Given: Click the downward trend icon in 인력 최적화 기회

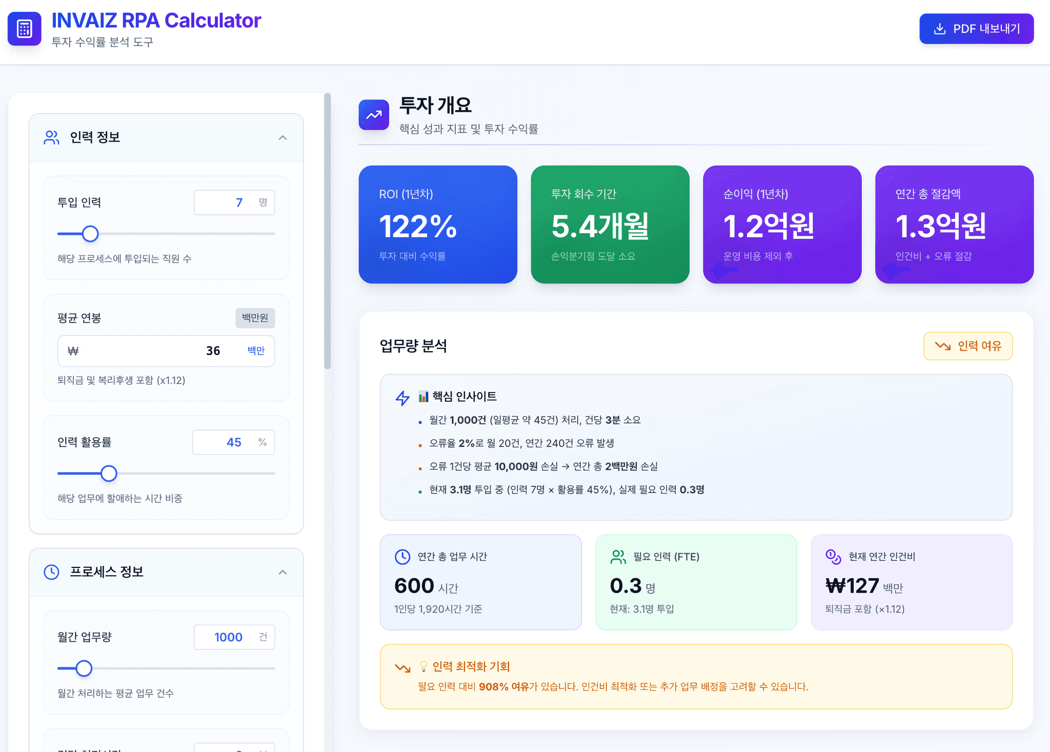Looking at the screenshot, I should click(x=402, y=667).
